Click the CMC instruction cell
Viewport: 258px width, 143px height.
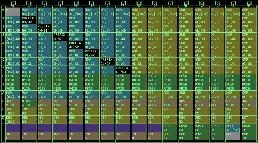click(249, 111)
